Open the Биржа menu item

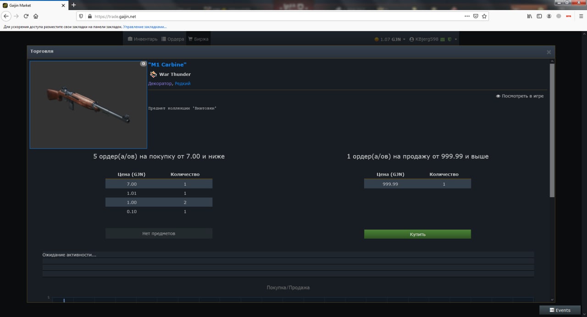(198, 39)
